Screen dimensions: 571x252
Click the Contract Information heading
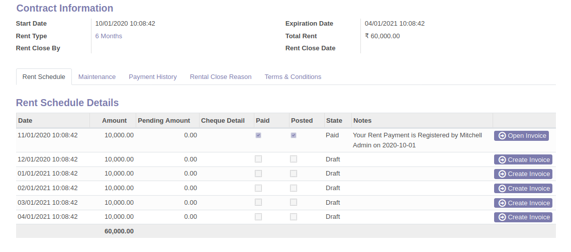[65, 8]
